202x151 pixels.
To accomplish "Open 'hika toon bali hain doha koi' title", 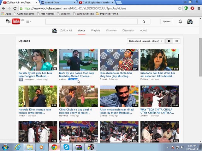I will pyautogui.click(x=157, y=75).
